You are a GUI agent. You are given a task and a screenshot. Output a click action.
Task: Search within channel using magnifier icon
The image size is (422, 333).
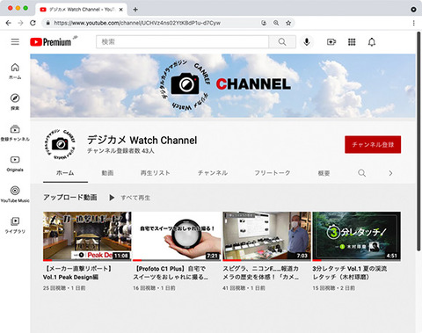click(361, 173)
